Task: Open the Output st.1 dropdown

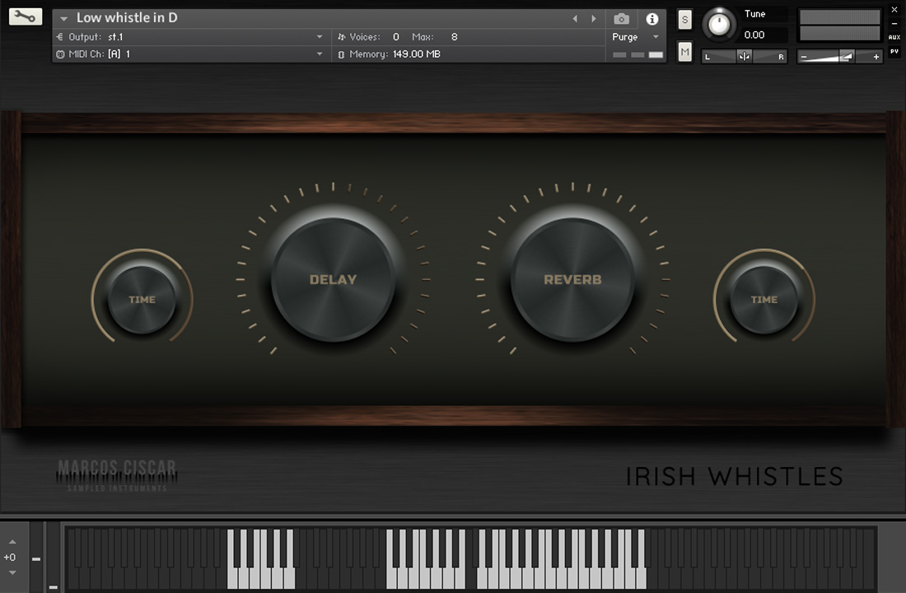Action: point(320,37)
